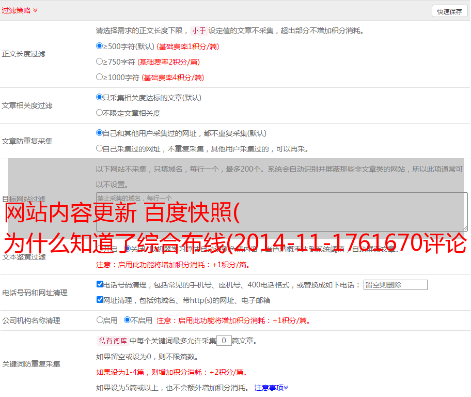Click the text 如果设为5篇或以上，也不会额外增加积分消耗。

tap(172, 388)
